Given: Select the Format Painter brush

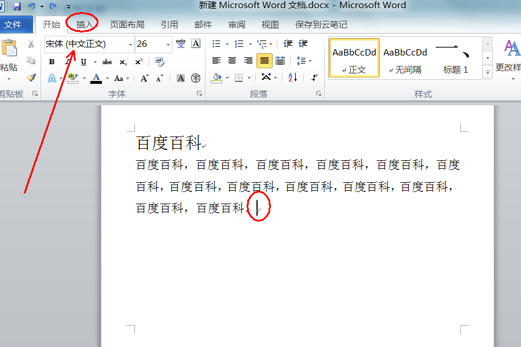Looking at the screenshot, I should [x=31, y=77].
